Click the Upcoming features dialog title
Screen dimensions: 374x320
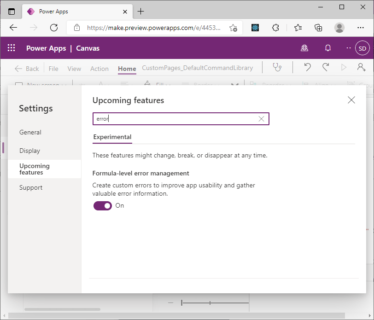128,100
